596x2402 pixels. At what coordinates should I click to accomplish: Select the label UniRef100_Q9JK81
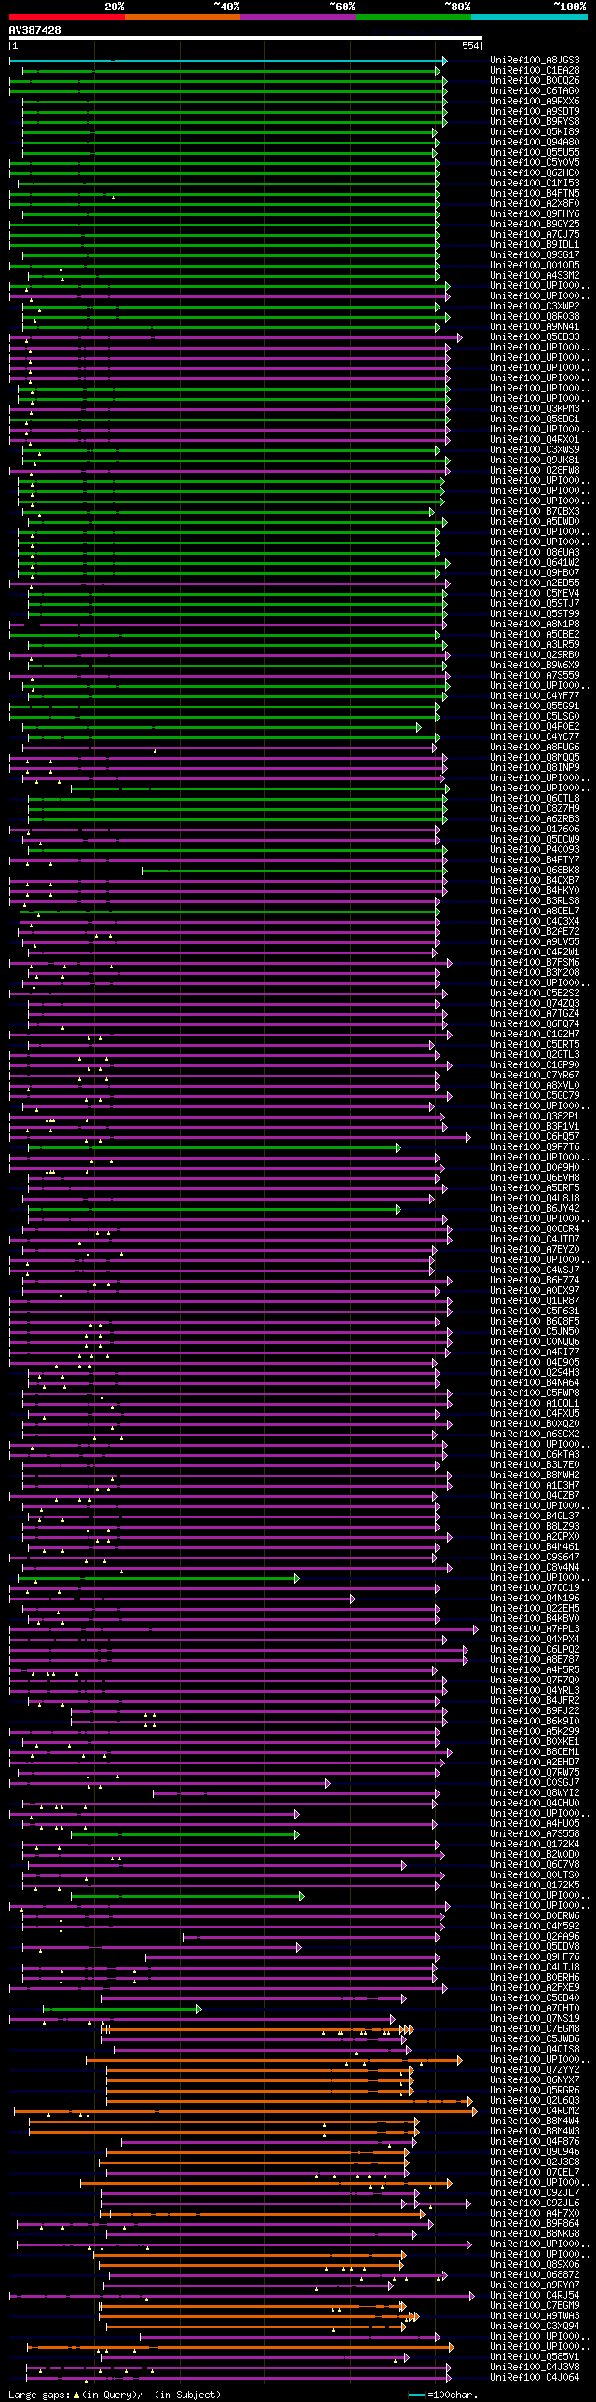click(x=535, y=460)
